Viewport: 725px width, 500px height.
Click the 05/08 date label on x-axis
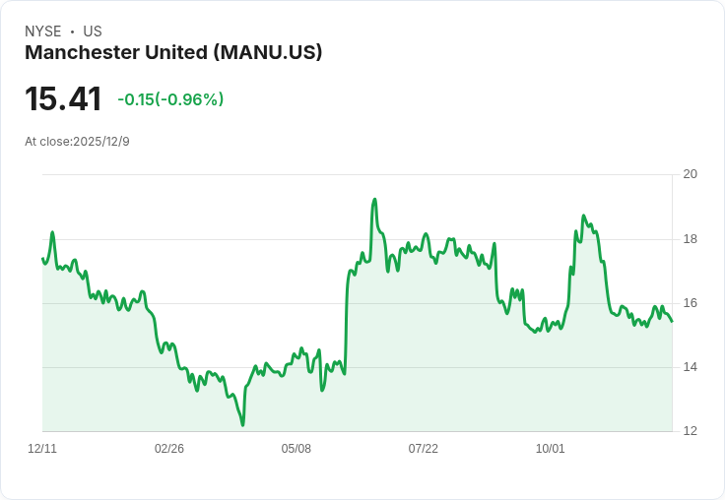(296, 448)
